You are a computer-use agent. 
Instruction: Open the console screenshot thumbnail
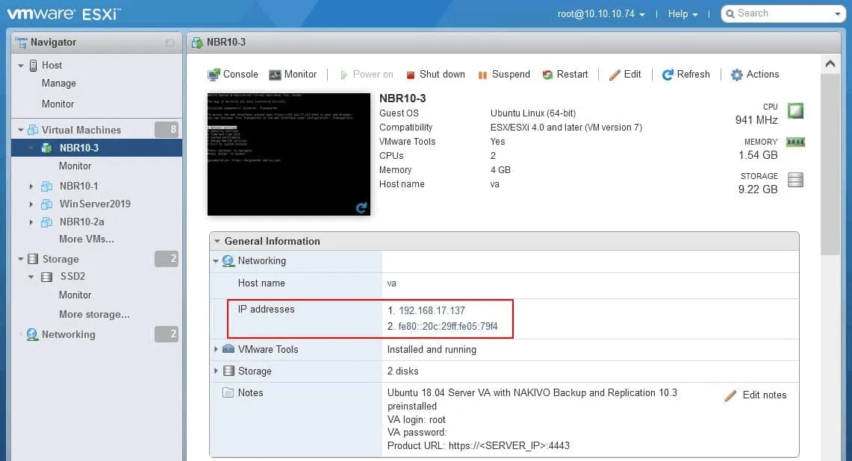coord(288,154)
